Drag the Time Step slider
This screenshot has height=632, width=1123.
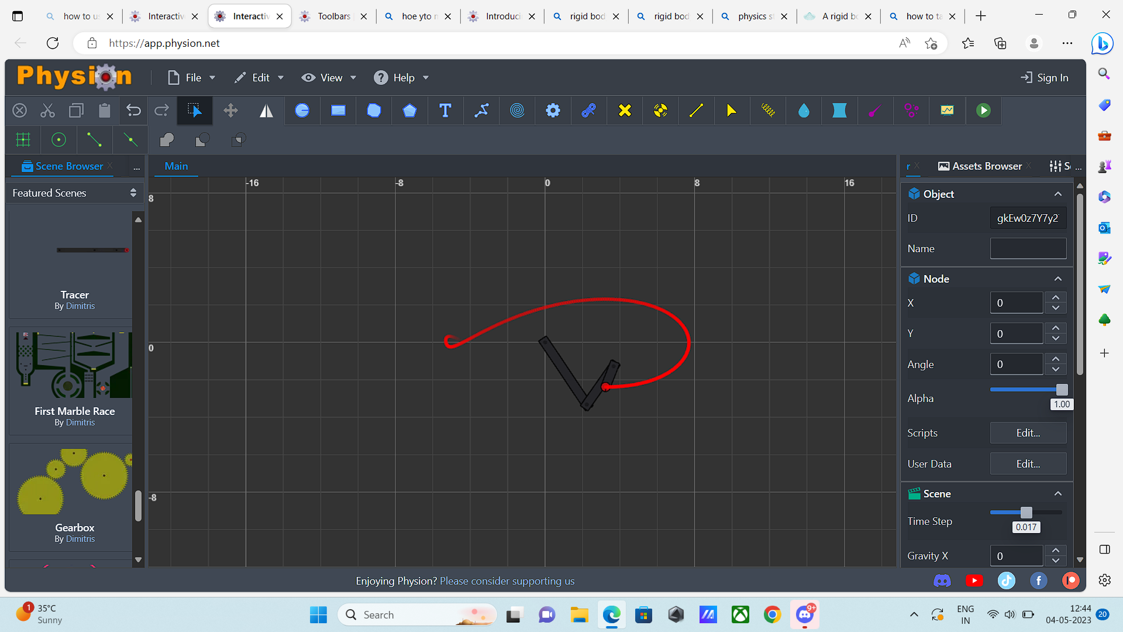click(x=1026, y=511)
